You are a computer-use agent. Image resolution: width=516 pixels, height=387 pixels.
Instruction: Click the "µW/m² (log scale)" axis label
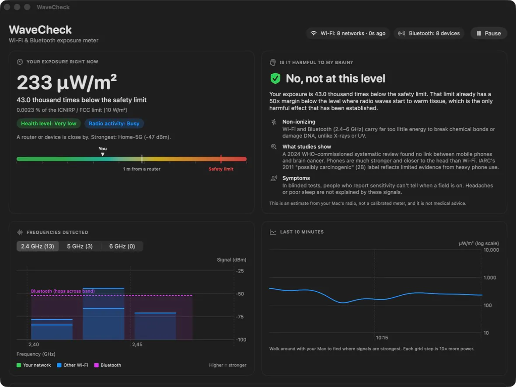[479, 243]
